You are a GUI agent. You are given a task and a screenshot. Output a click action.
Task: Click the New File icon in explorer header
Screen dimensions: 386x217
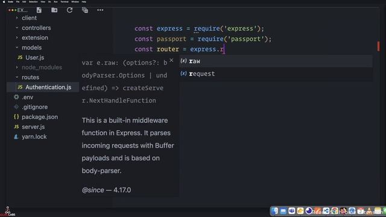pyautogui.click(x=39, y=10)
